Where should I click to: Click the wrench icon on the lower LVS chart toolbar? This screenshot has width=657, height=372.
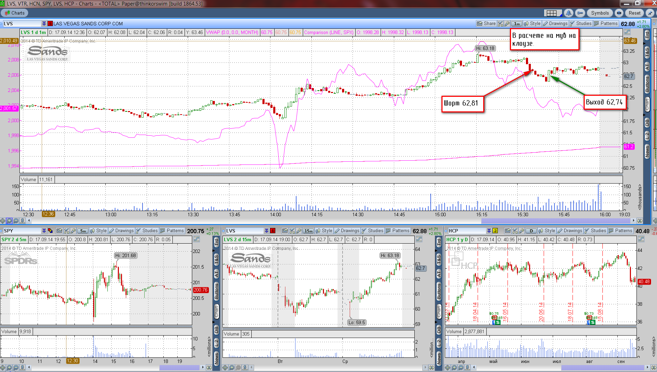(299, 231)
